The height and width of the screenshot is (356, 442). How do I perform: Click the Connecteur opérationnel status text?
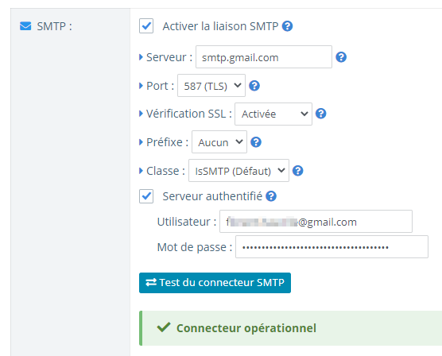click(246, 328)
